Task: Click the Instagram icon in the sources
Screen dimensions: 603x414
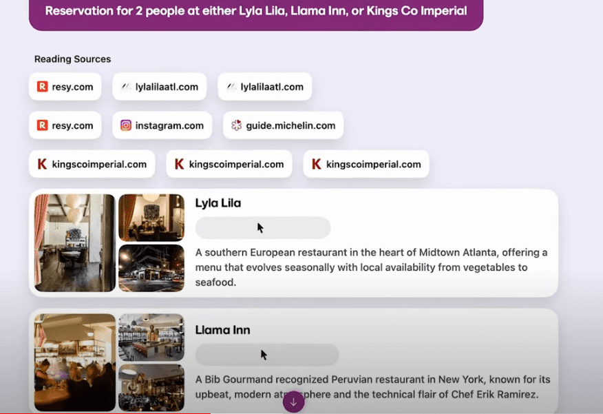Action: pos(126,125)
